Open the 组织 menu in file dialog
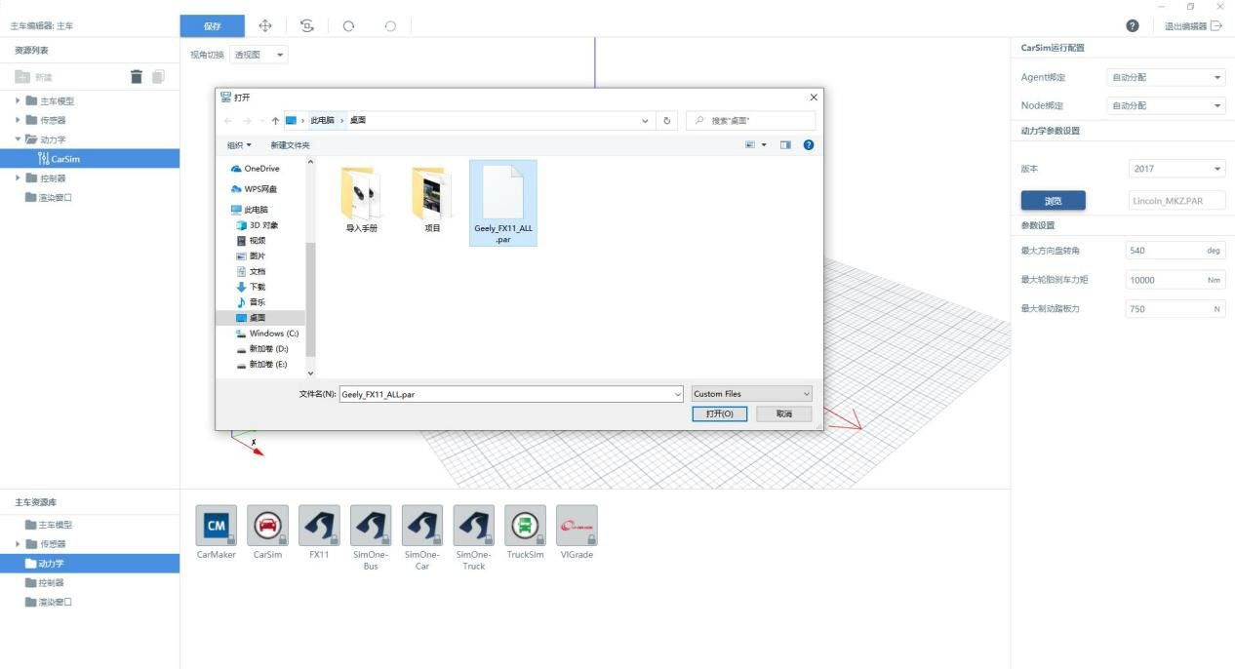Viewport: 1235px width, 669px height. (x=239, y=145)
